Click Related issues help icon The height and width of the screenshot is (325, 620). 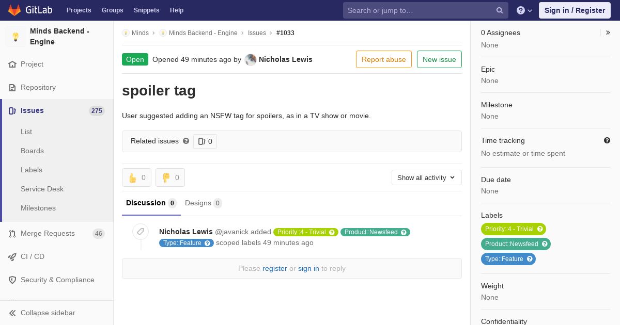point(186,141)
